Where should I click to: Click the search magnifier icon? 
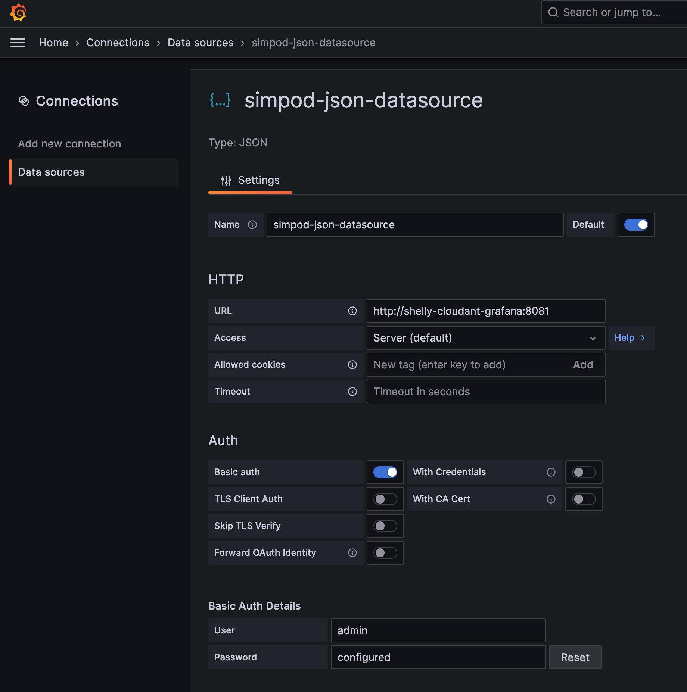click(x=553, y=13)
